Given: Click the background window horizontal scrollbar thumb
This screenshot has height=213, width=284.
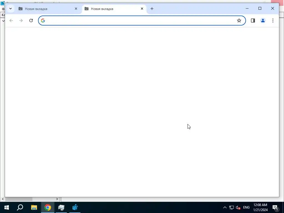Looking at the screenshot, I should [x=19, y=199].
